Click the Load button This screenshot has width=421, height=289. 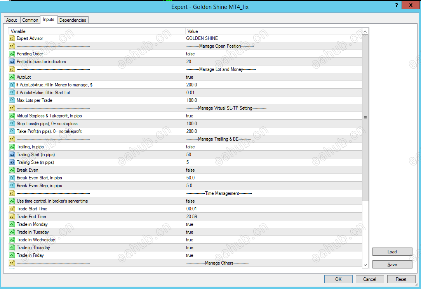tap(392, 252)
